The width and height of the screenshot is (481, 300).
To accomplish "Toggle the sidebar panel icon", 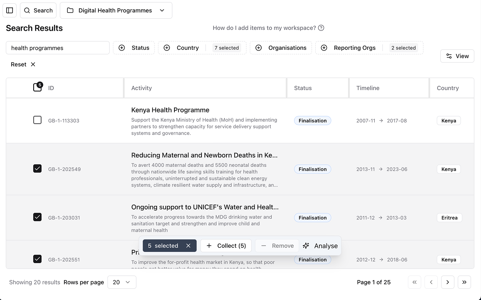I will (x=10, y=10).
